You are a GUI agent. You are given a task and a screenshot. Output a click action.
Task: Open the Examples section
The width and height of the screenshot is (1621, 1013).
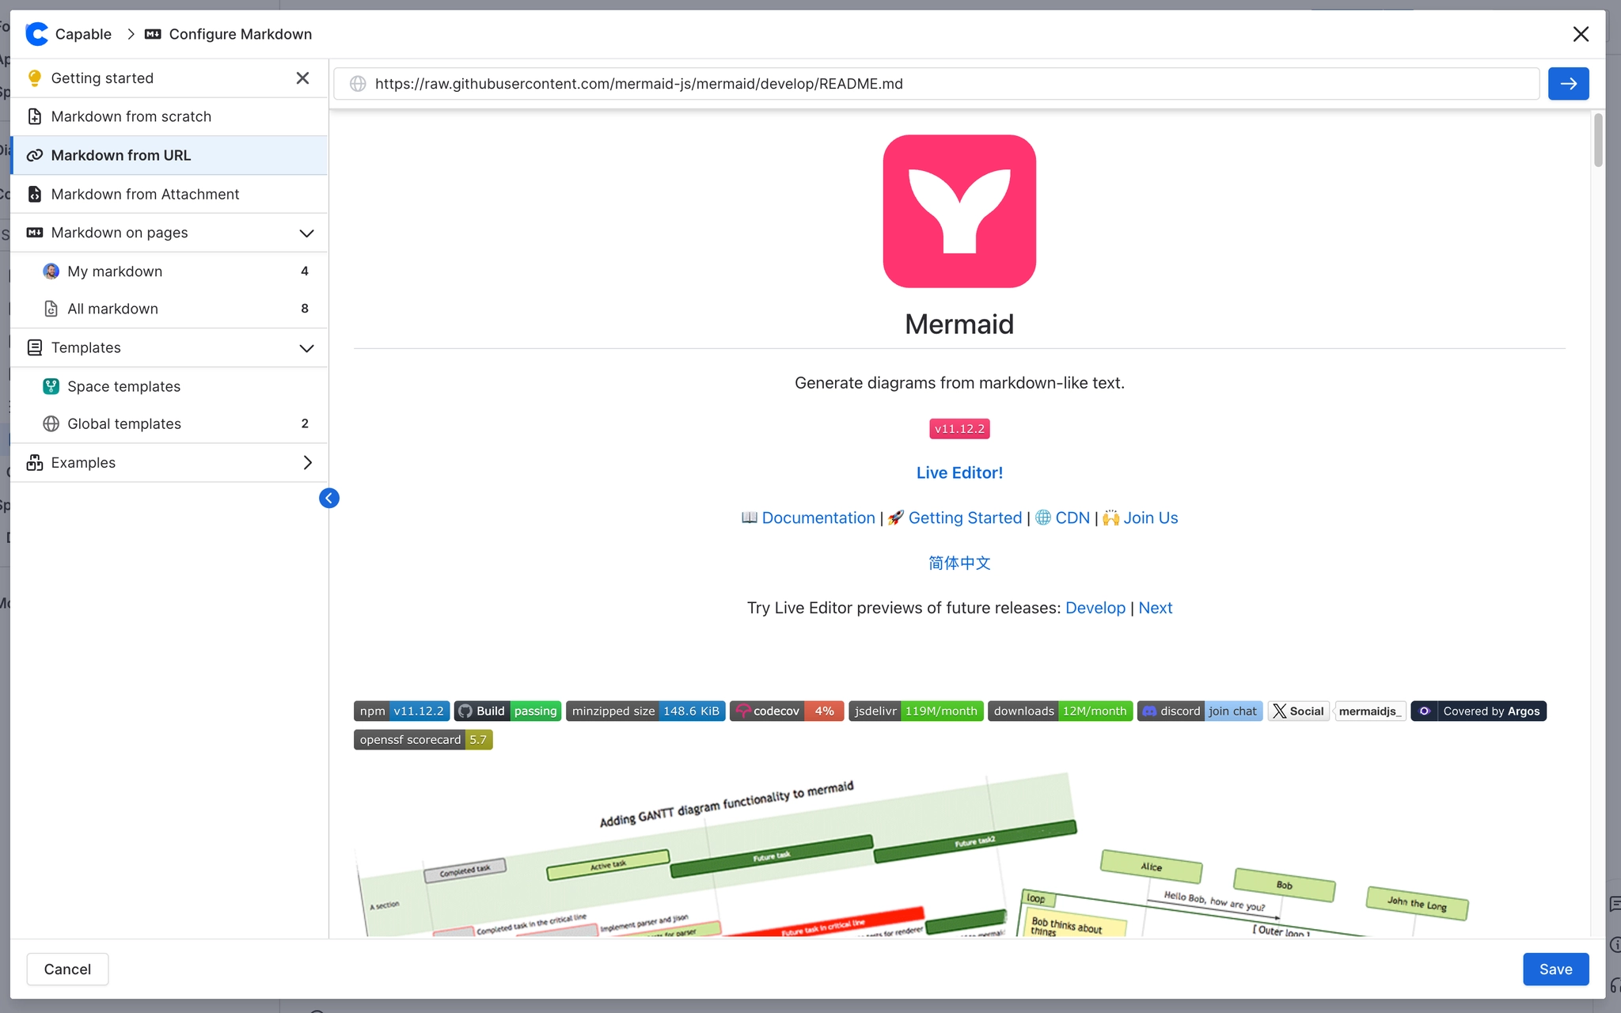(83, 462)
